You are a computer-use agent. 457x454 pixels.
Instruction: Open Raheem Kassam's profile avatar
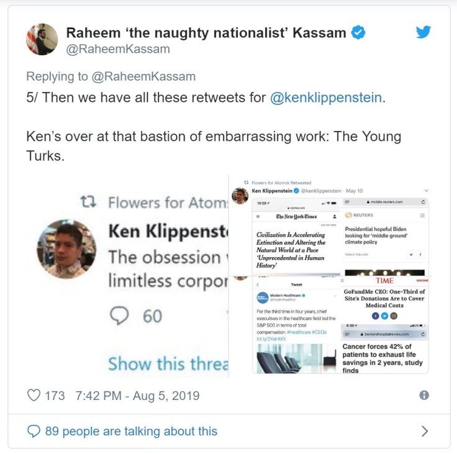point(42,39)
